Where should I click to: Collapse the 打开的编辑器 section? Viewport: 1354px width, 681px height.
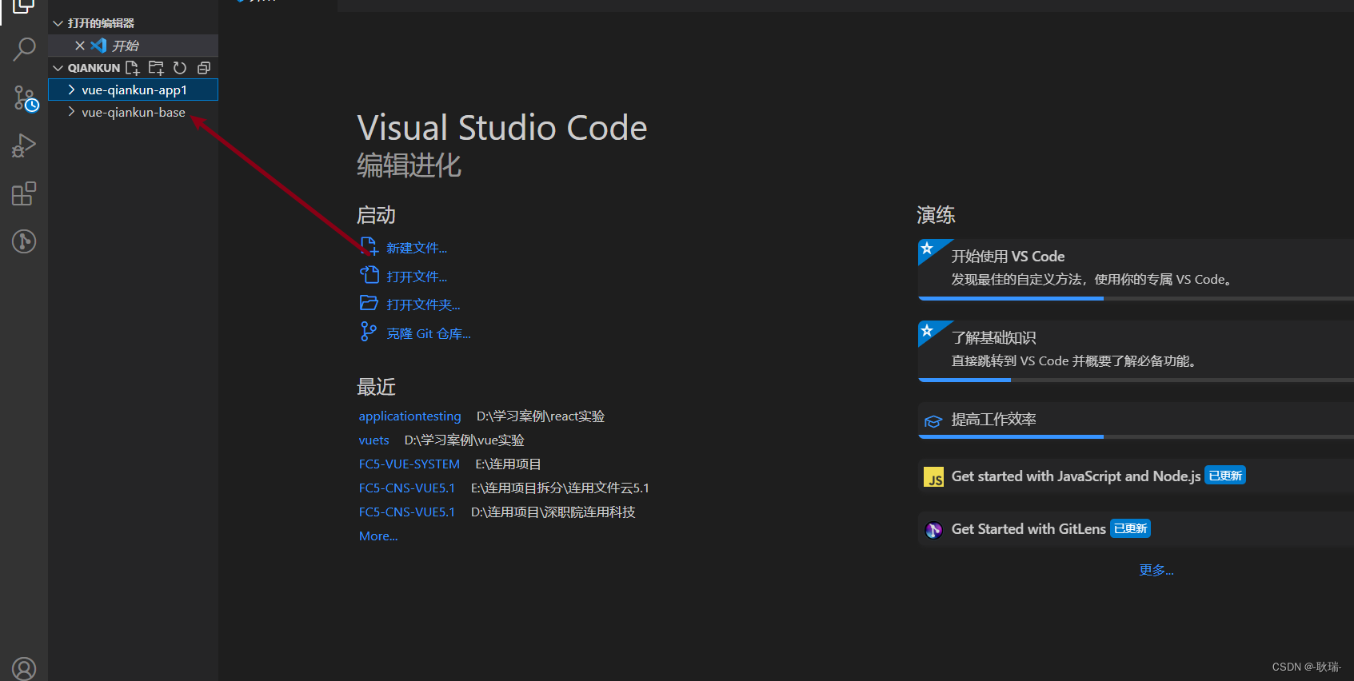point(58,23)
